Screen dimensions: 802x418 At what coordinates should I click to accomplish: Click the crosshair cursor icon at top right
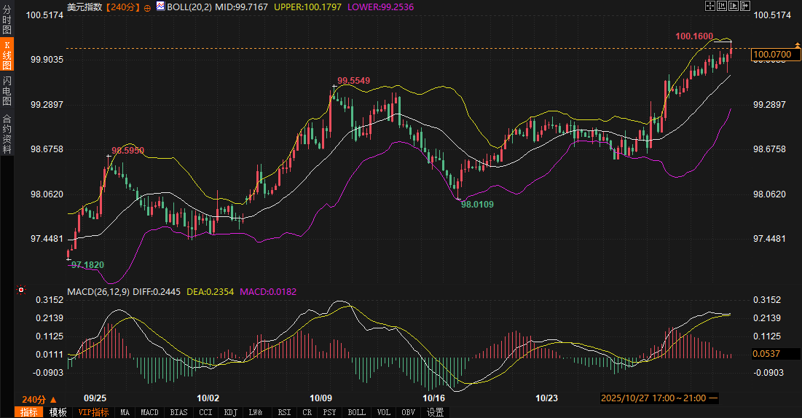point(710,6)
